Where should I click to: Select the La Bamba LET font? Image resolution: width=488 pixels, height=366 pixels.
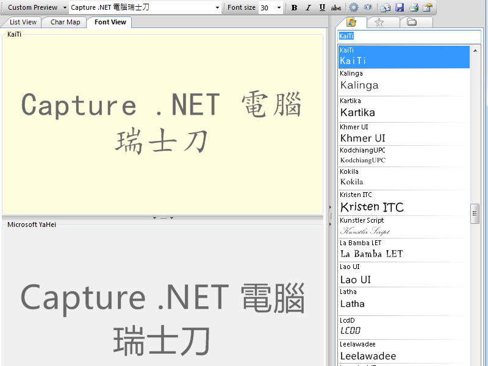pos(404,250)
